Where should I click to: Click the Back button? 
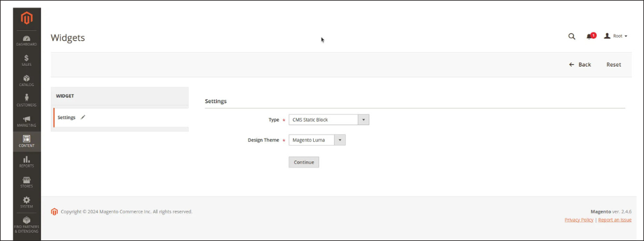pos(580,65)
